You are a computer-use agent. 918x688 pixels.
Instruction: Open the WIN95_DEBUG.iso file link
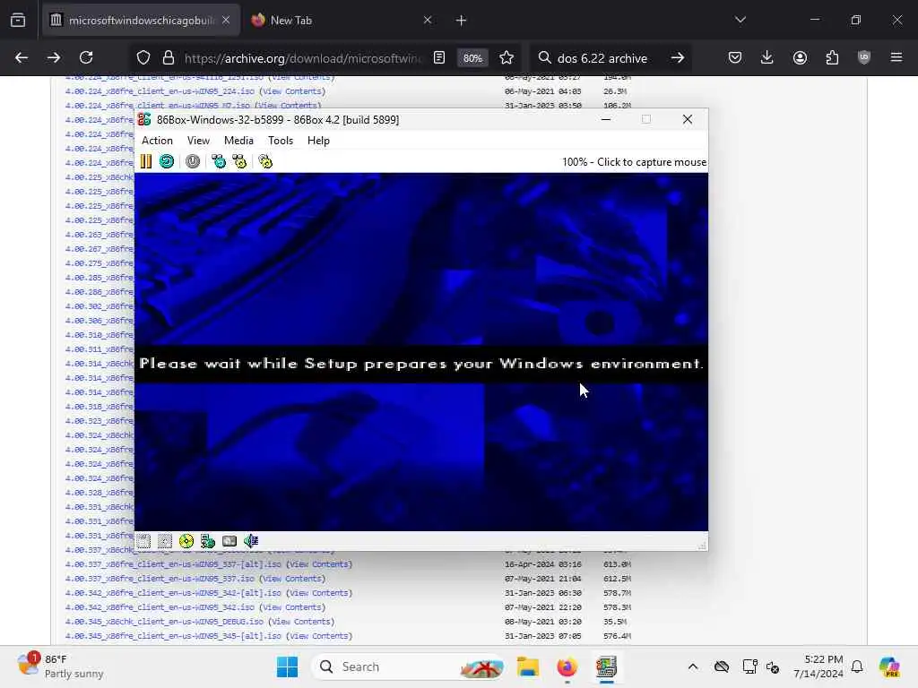pyautogui.click(x=165, y=622)
